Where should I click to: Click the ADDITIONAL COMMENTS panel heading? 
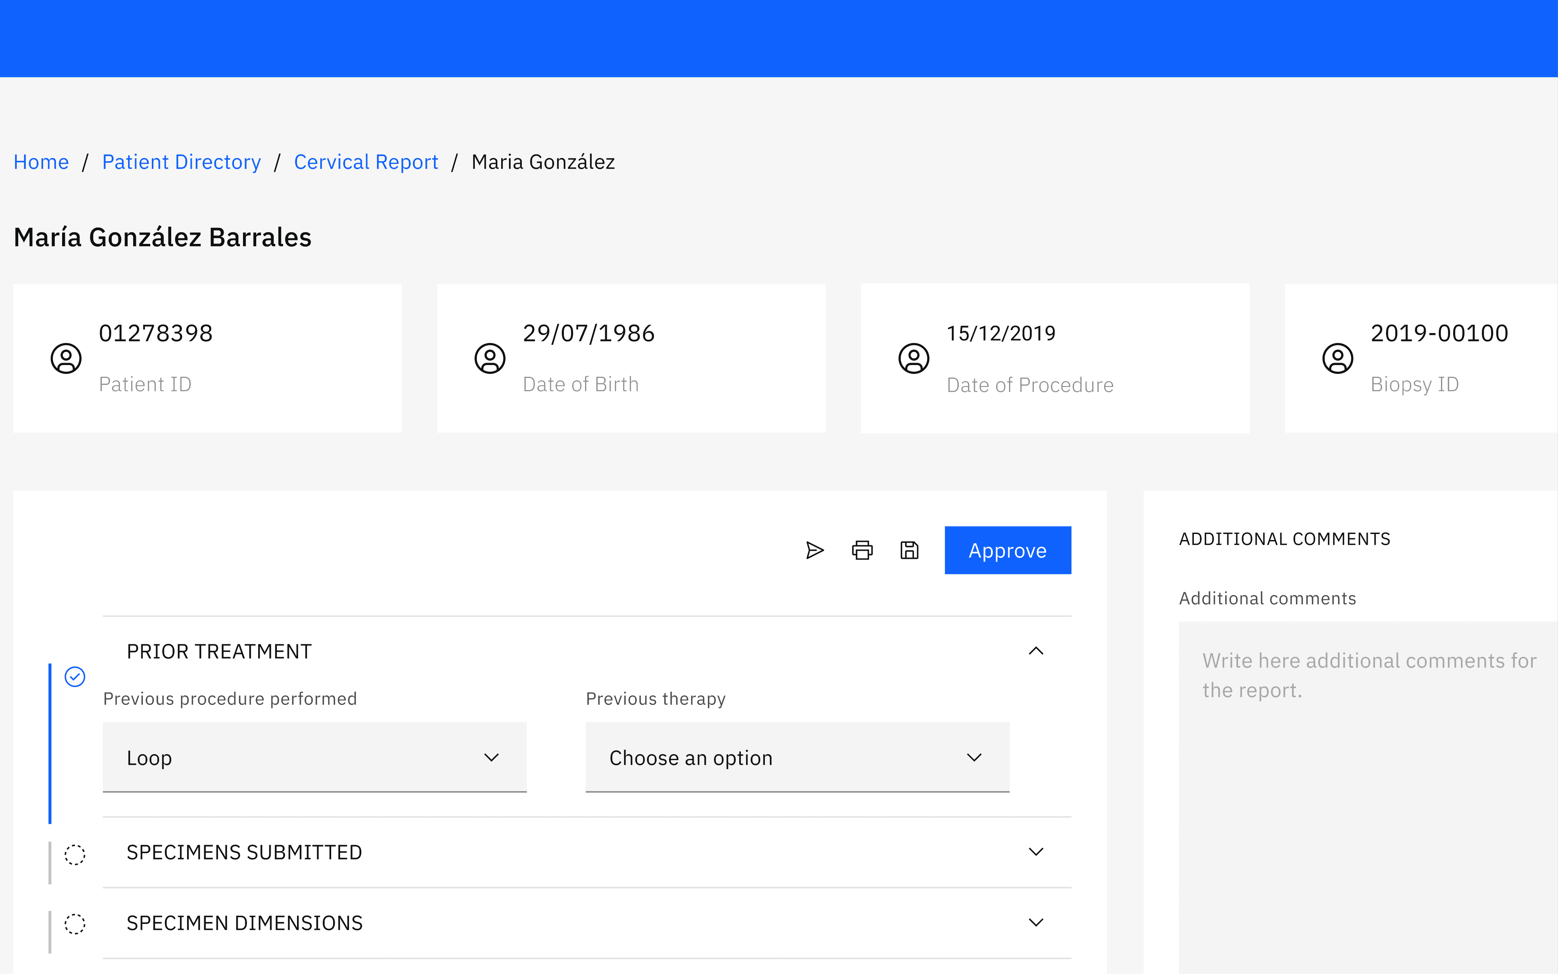[1284, 539]
